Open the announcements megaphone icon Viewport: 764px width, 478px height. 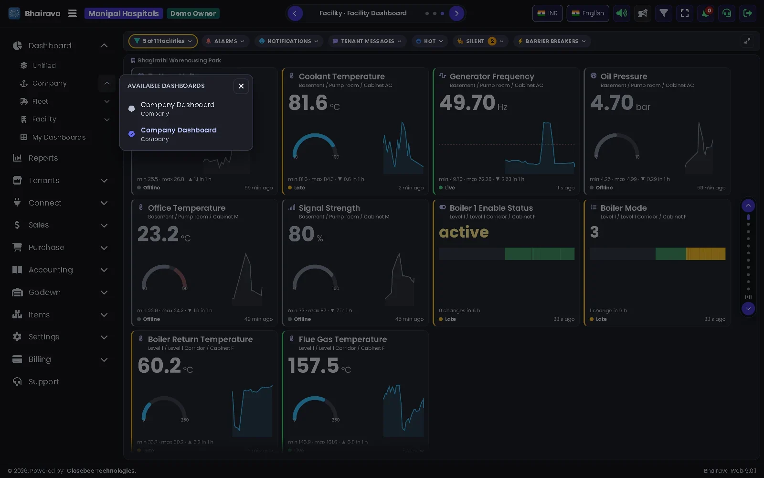643,13
